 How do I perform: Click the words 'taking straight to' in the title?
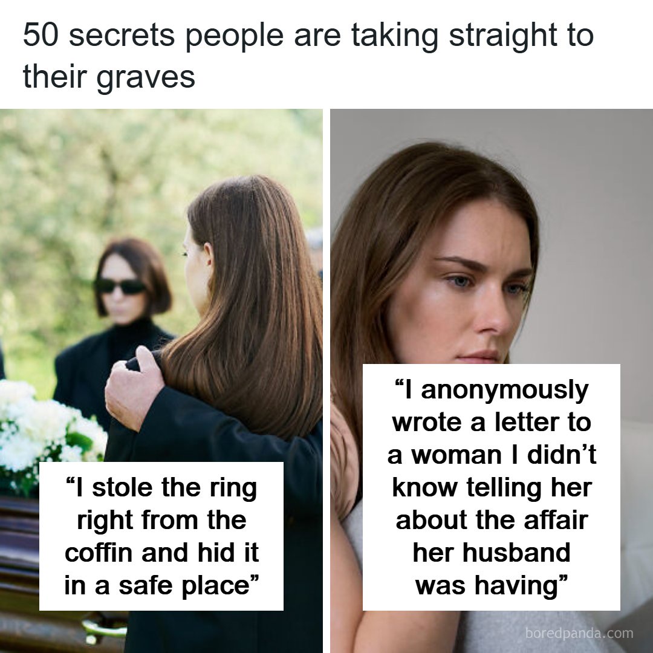coord(473,36)
